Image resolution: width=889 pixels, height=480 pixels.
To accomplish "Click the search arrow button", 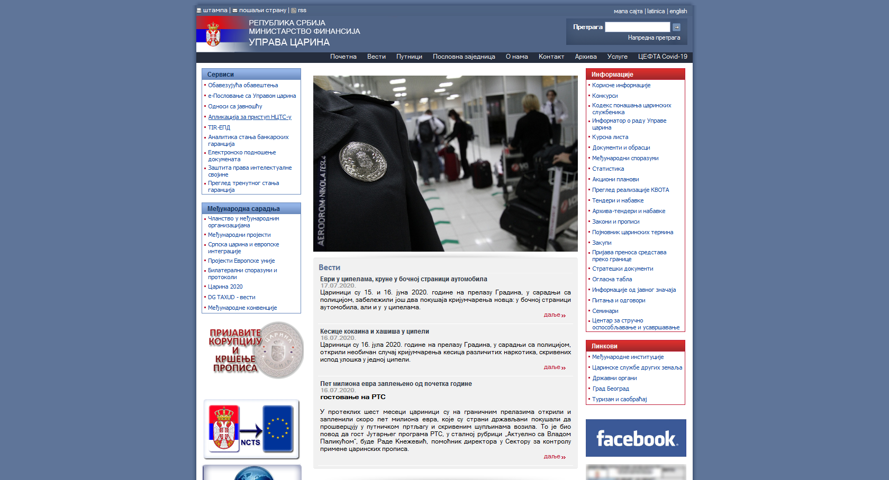I will point(676,27).
